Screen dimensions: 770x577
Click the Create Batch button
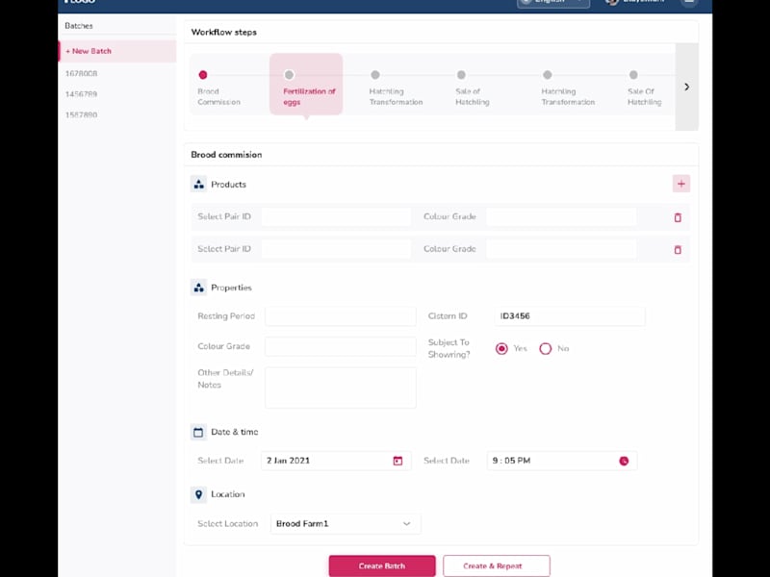point(382,565)
